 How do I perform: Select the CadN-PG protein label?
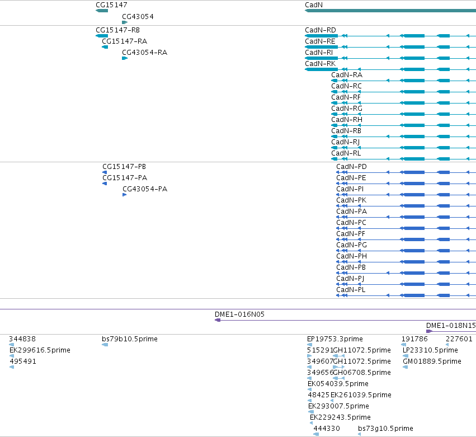(x=351, y=245)
